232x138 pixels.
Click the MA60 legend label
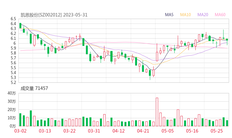pos(220,15)
